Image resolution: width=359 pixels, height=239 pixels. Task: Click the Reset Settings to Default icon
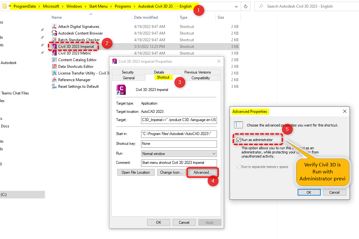tap(54, 86)
